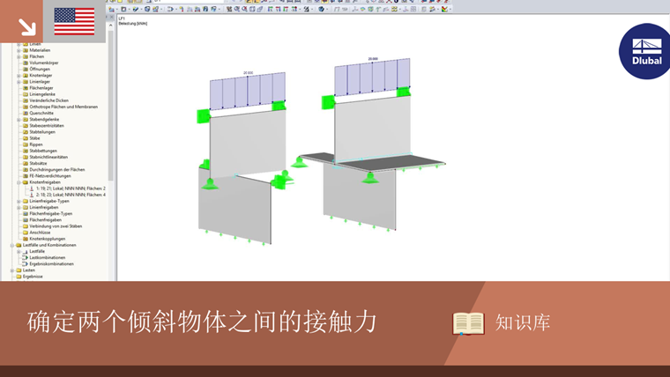Expand the Lasten tree node

click(x=12, y=270)
